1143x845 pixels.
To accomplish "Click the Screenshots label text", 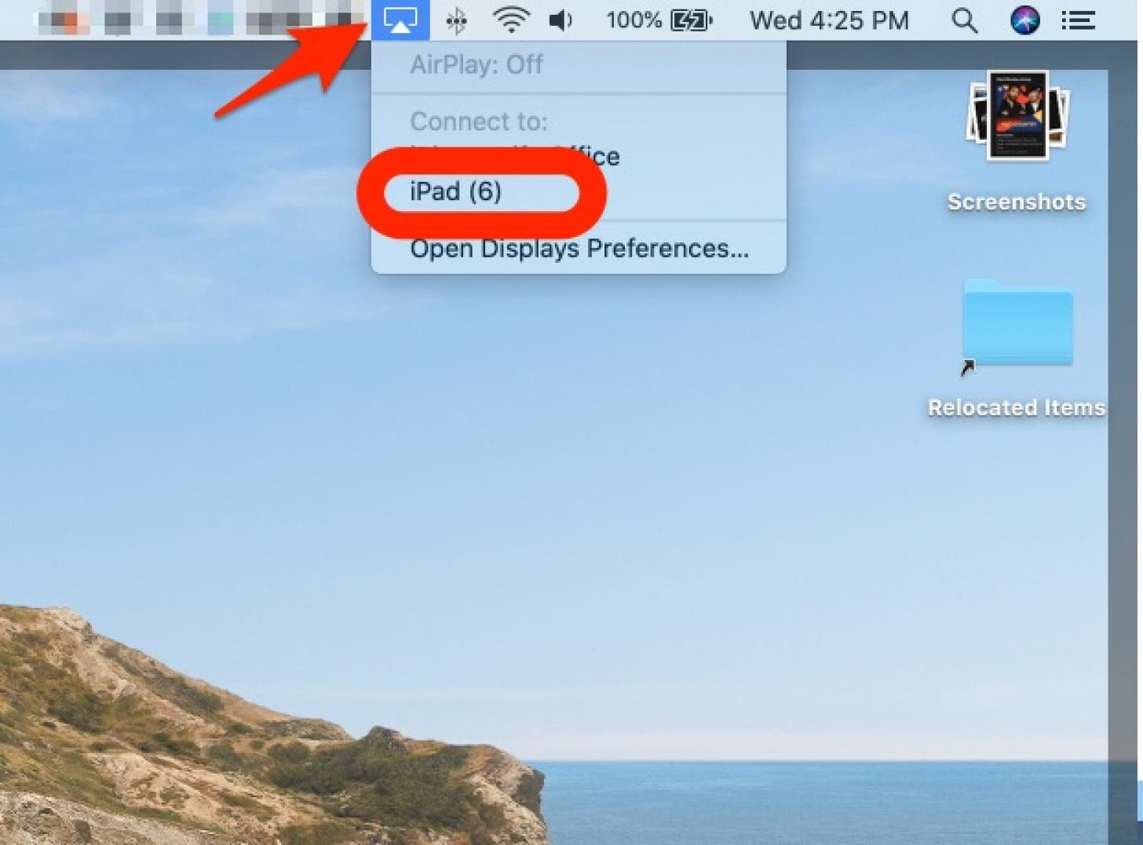I will (1016, 202).
